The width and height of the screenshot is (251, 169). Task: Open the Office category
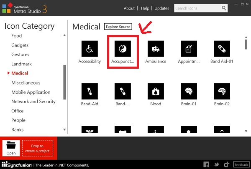[x=17, y=111]
